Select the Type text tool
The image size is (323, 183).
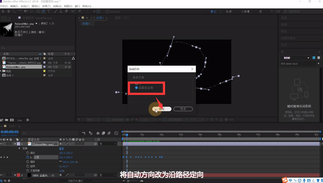(x=49, y=11)
